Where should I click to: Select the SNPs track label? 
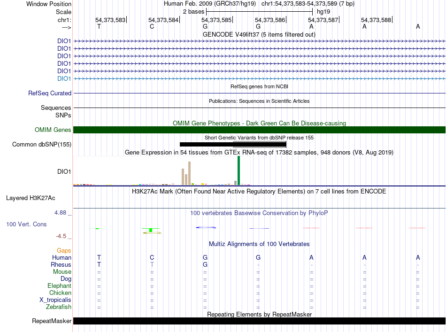(63, 115)
